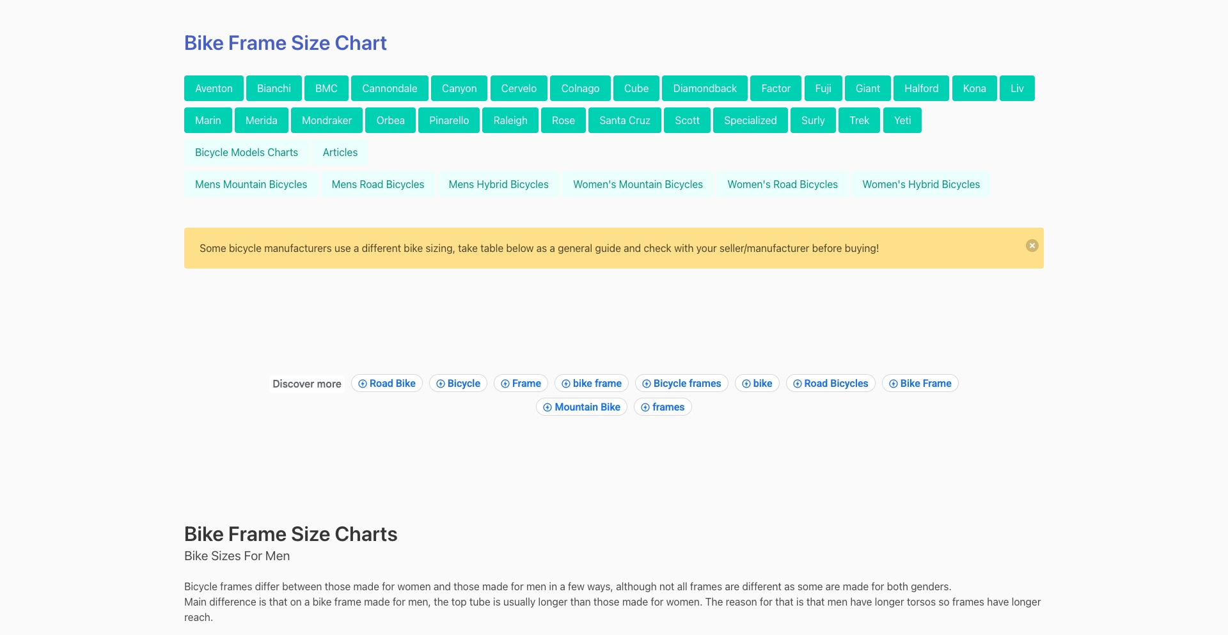Viewport: 1228px width, 635px height.
Task: Click the plus icon beside frames tag
Action: 645,407
